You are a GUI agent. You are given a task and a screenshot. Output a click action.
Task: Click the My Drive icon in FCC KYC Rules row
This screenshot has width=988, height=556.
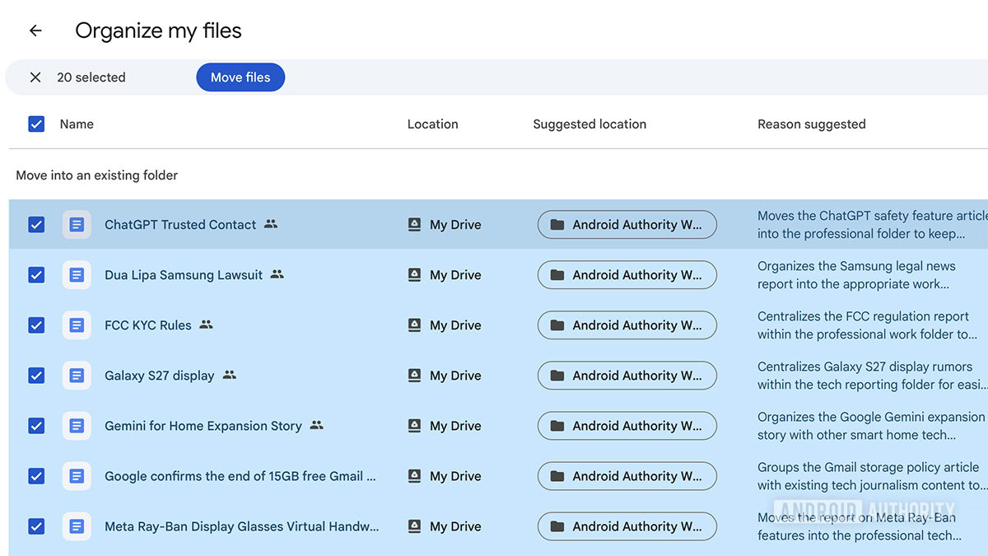pos(415,325)
